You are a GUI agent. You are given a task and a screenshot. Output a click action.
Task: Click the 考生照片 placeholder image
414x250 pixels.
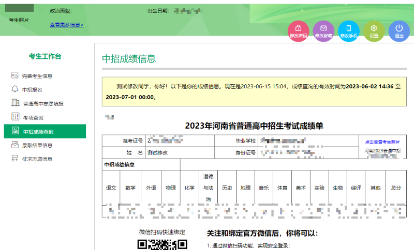click(x=19, y=8)
